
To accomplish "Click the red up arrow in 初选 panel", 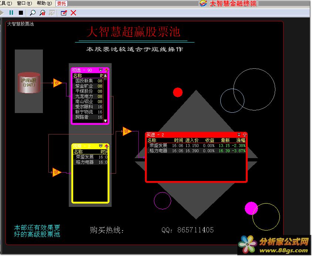I will tap(106, 70).
